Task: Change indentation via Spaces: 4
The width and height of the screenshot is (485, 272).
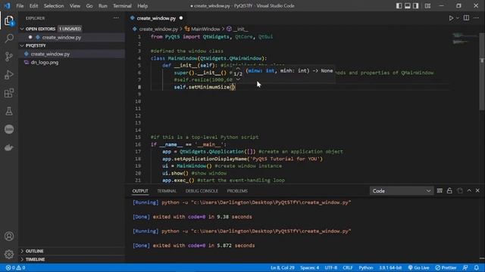Action: [x=309, y=267]
